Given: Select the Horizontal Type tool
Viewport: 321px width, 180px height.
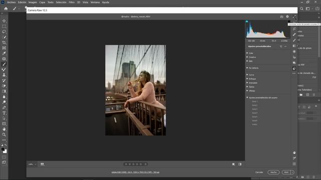Looking at the screenshot, I should point(4,113).
